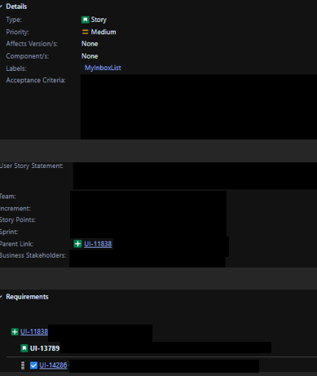Click the Sprint label
The width and height of the screenshot is (317, 376).
coord(9,232)
